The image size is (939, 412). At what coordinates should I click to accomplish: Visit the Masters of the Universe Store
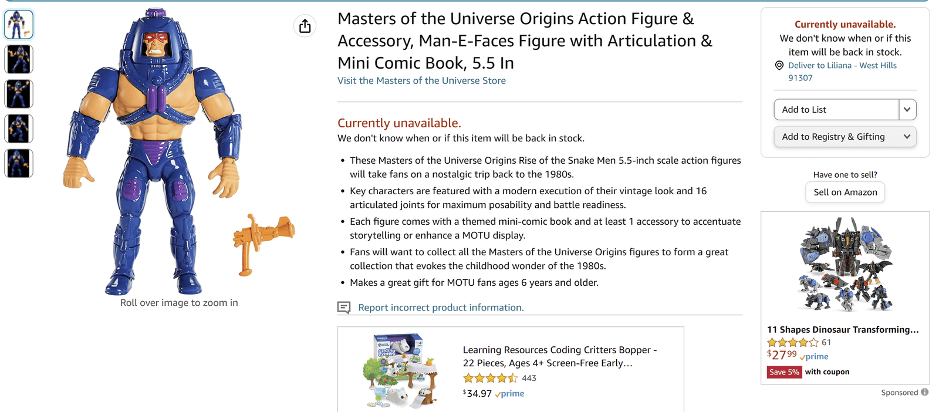(421, 80)
